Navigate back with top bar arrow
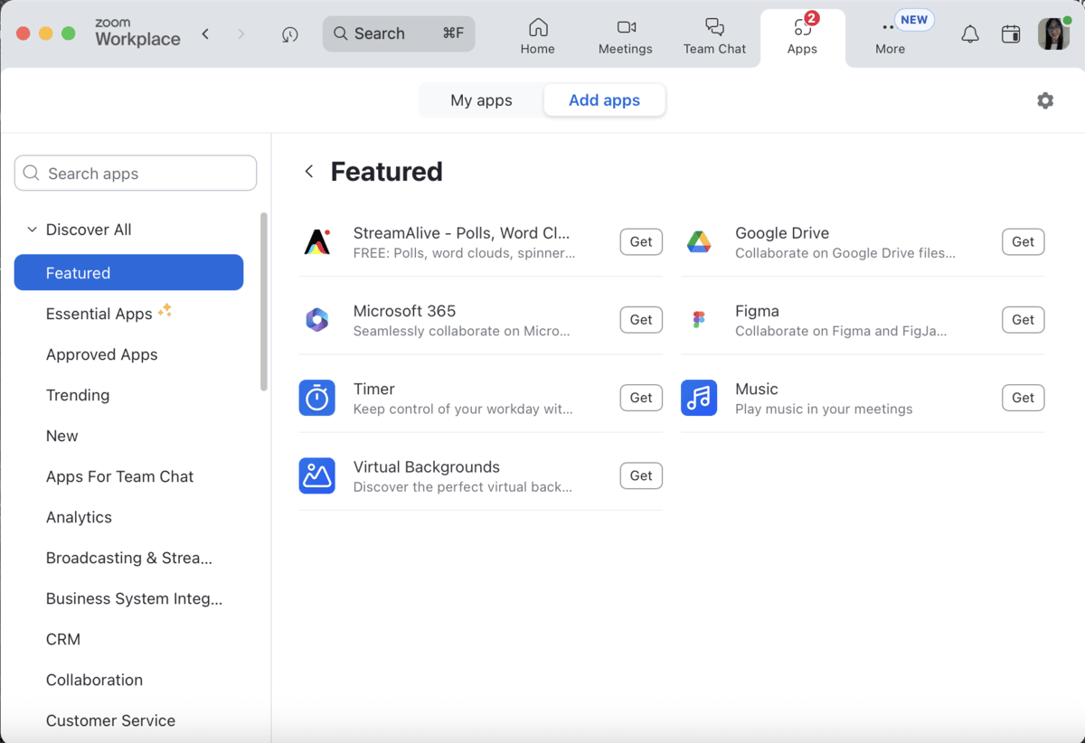This screenshot has width=1085, height=743. 206,34
